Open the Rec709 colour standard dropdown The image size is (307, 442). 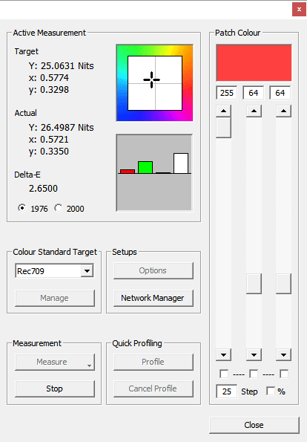pyautogui.click(x=87, y=271)
